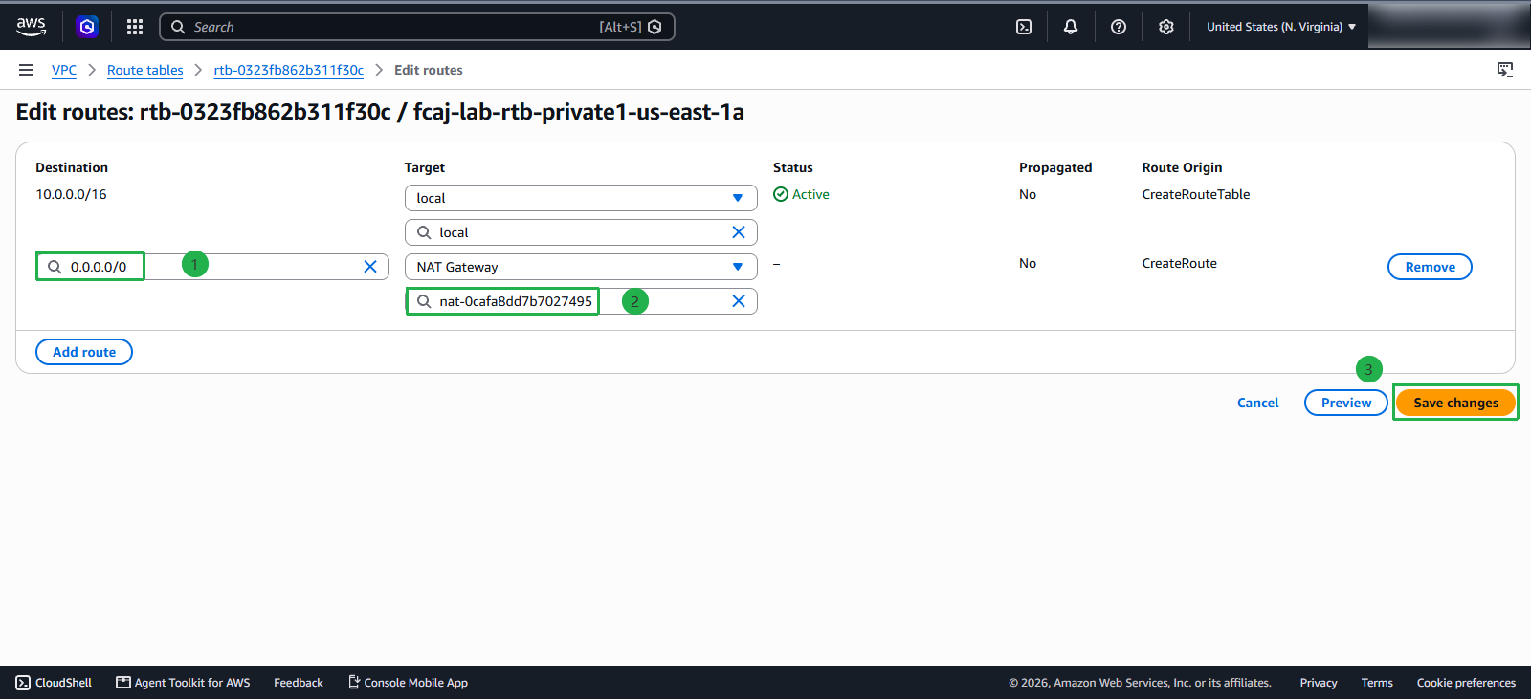The width and height of the screenshot is (1531, 699).
Task: Open the services grid menu icon
Action: [135, 27]
